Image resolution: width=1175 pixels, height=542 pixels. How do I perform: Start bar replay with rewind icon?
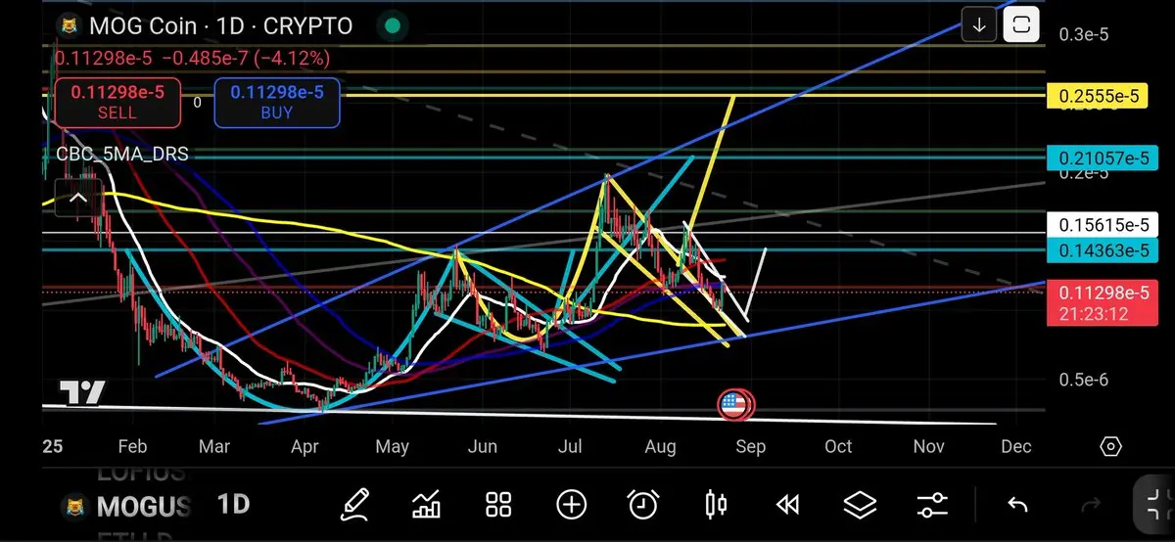787,505
